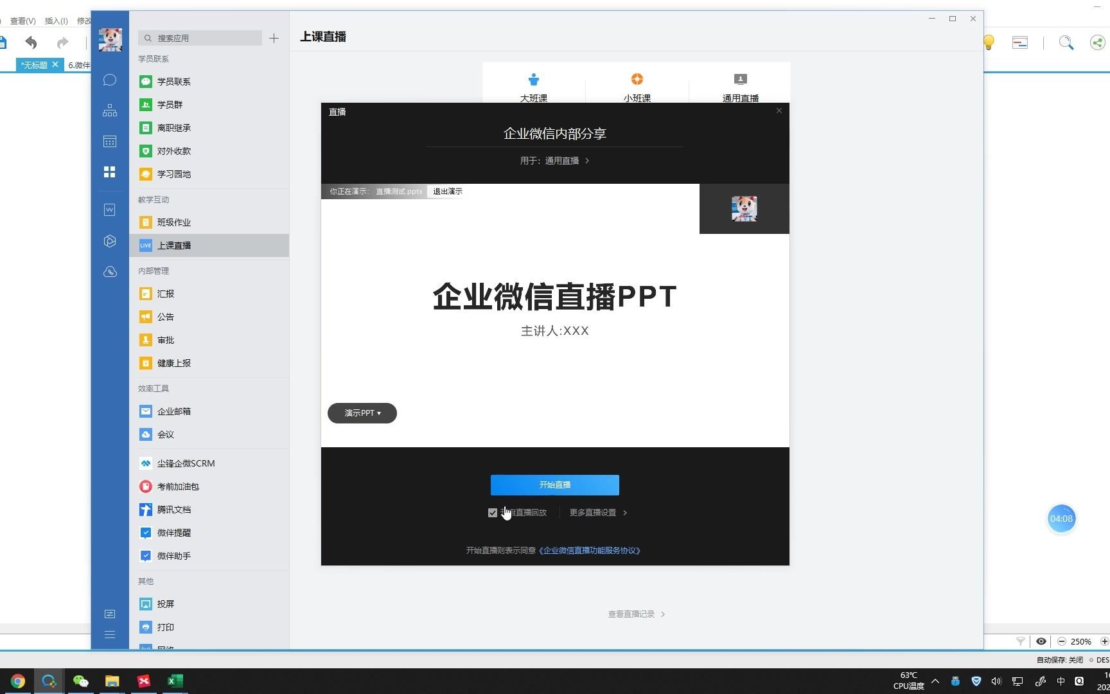Image resolution: width=1110 pixels, height=694 pixels.
Task: Click the plus icon beside search box
Action: coord(274,38)
